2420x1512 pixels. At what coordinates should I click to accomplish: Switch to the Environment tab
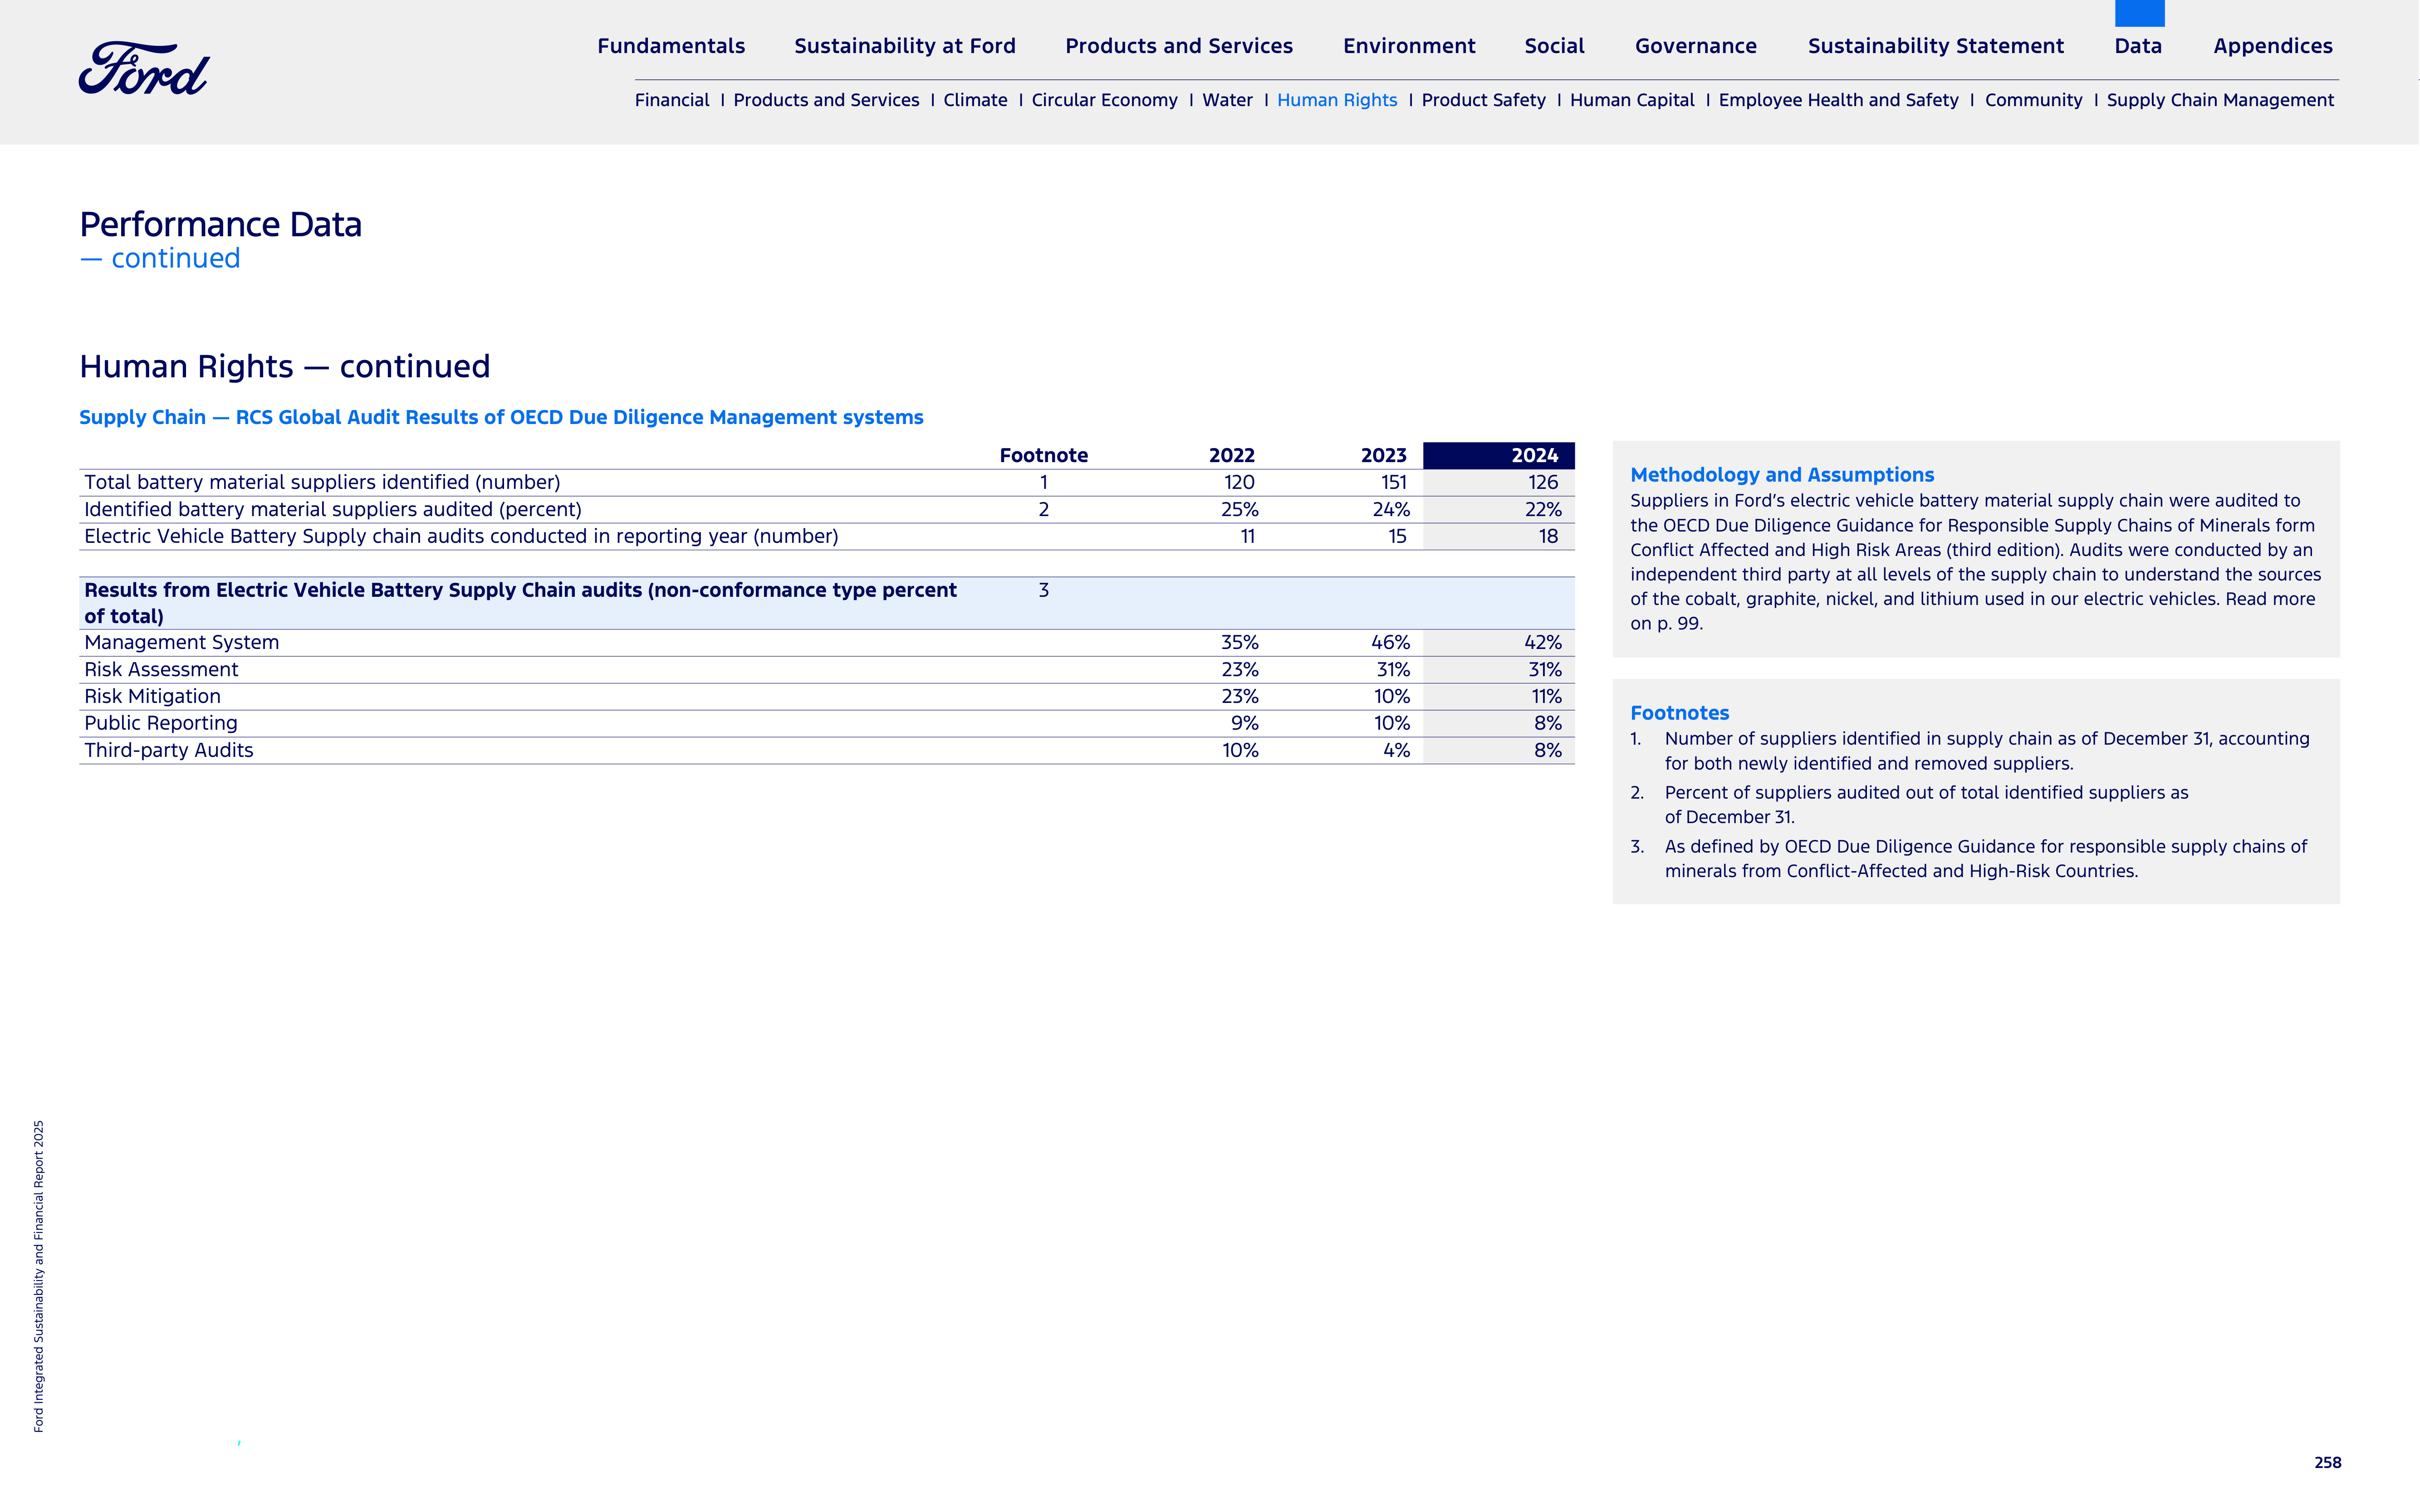pyautogui.click(x=1409, y=46)
